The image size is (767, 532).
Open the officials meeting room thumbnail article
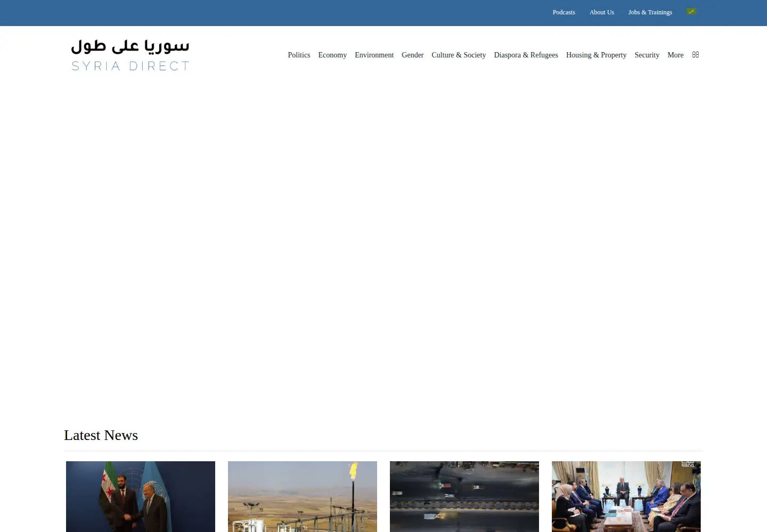tap(626, 496)
